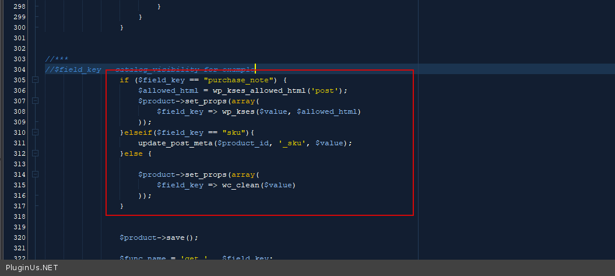Click line number 320 in the gutter
The height and width of the screenshot is (276, 615).
19,237
